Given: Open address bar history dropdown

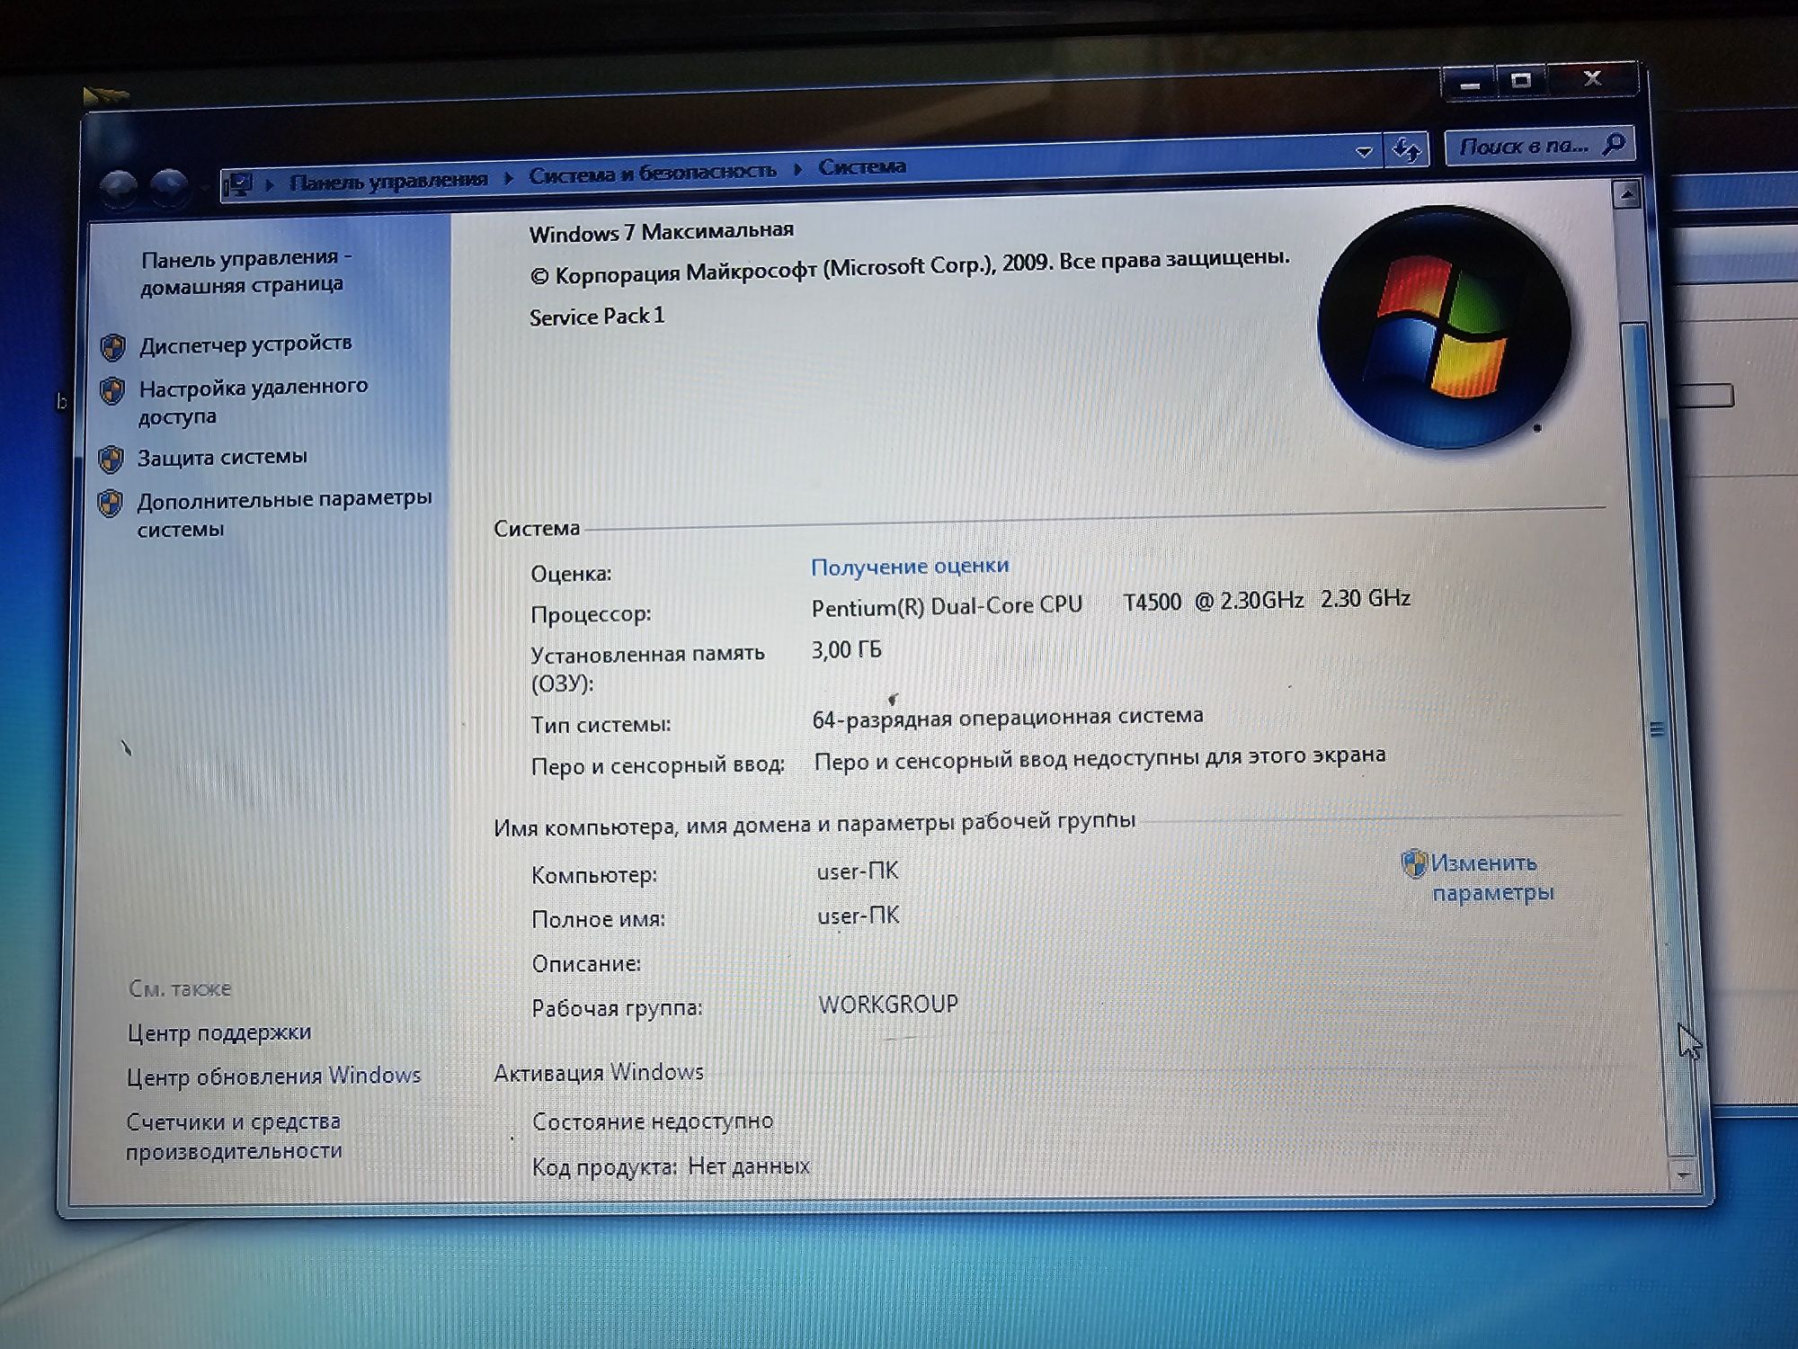Looking at the screenshot, I should pos(1364,152).
